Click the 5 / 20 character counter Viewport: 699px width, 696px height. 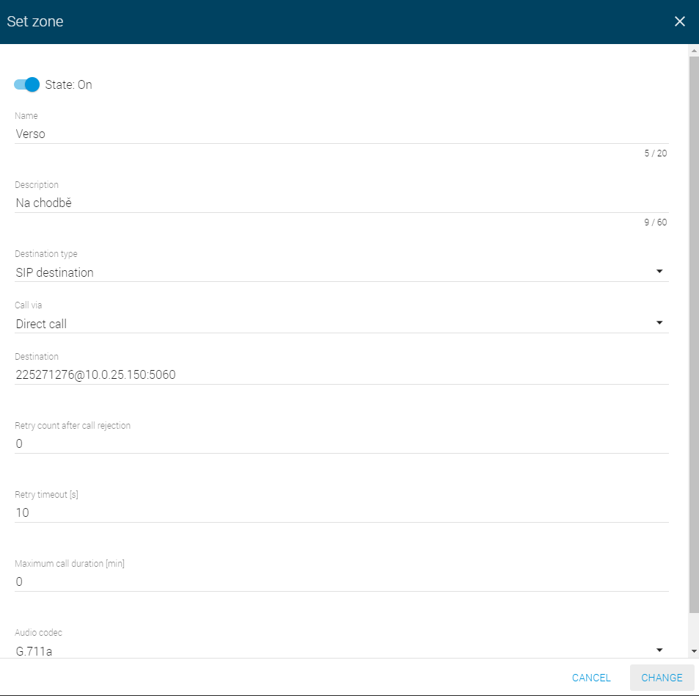pos(655,153)
